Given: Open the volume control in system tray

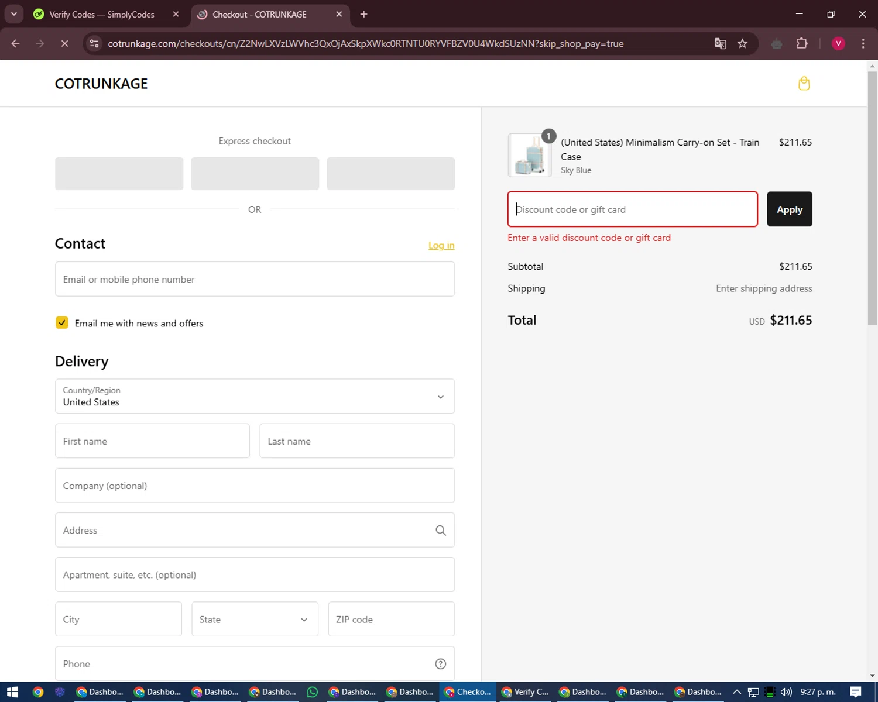Looking at the screenshot, I should (786, 692).
